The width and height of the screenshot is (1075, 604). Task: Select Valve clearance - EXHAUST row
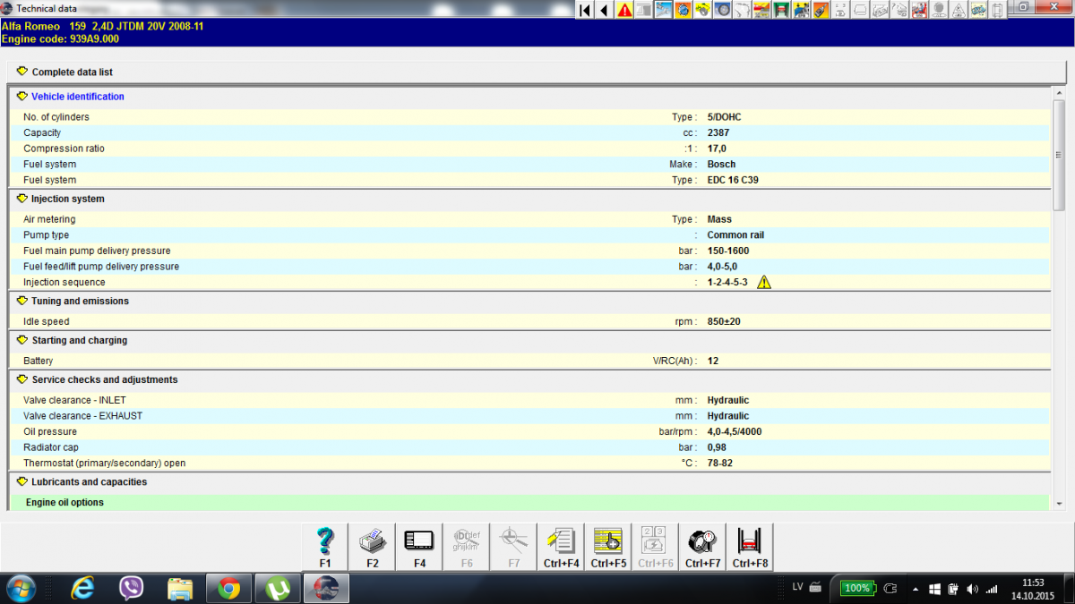pos(529,416)
